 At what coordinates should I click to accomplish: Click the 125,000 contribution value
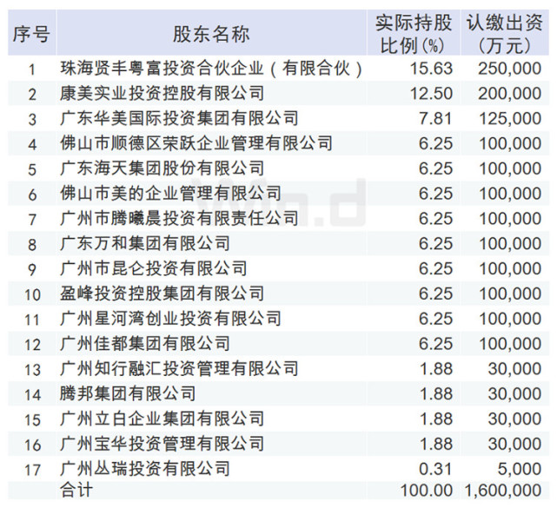click(x=510, y=118)
